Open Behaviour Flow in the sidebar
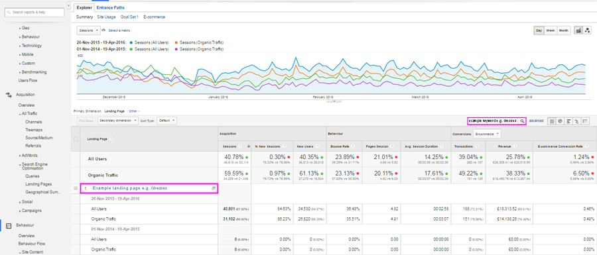The image size is (597, 255). [32, 244]
